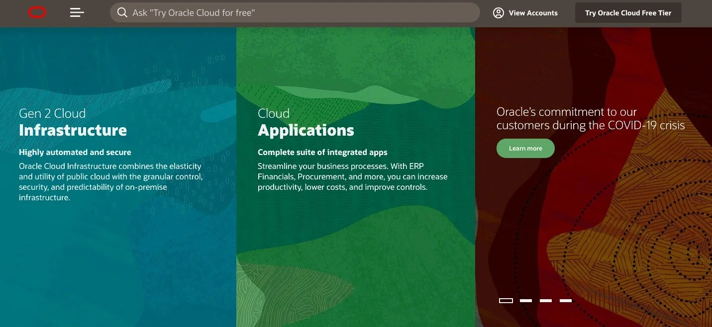Click the 'Streamline your business processes' paragraph
Screen dimensions: 712x327
pyautogui.click(x=353, y=176)
